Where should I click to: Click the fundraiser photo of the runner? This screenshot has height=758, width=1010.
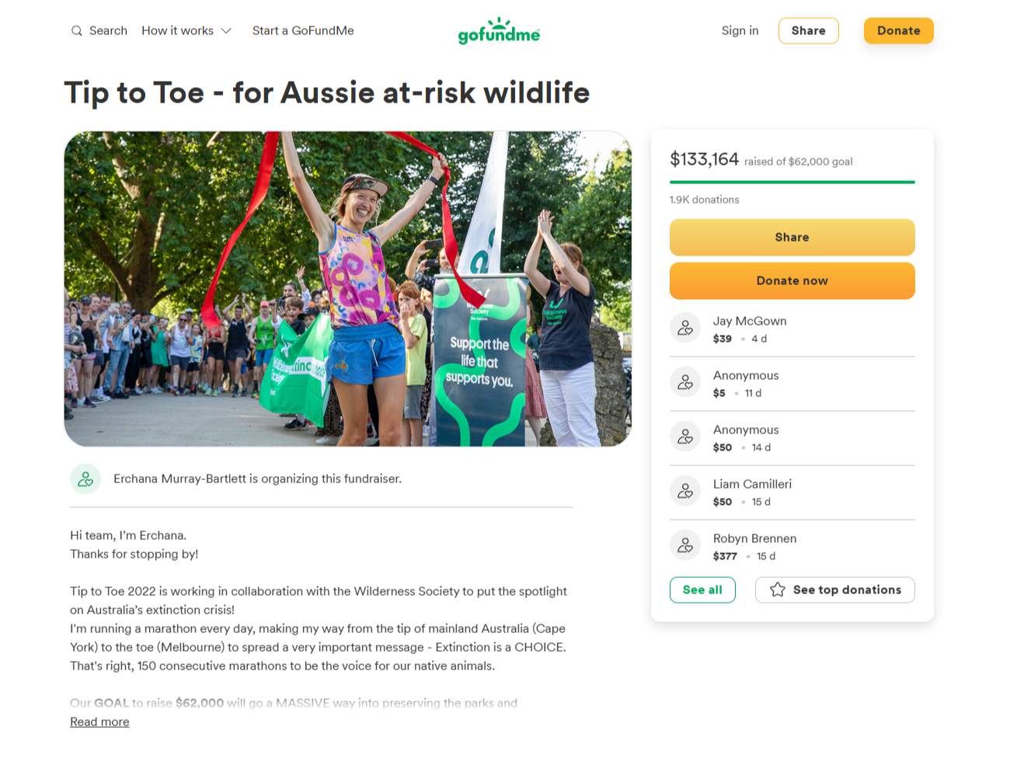coord(347,289)
